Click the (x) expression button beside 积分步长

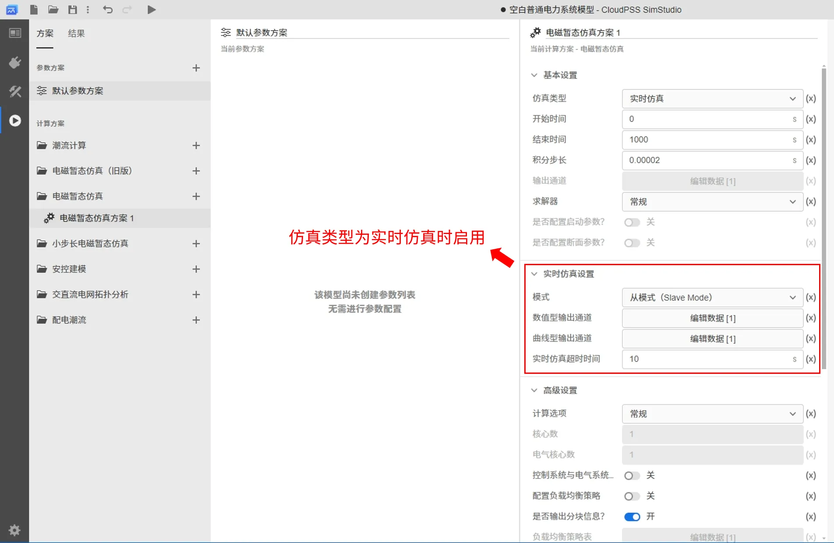(x=811, y=160)
